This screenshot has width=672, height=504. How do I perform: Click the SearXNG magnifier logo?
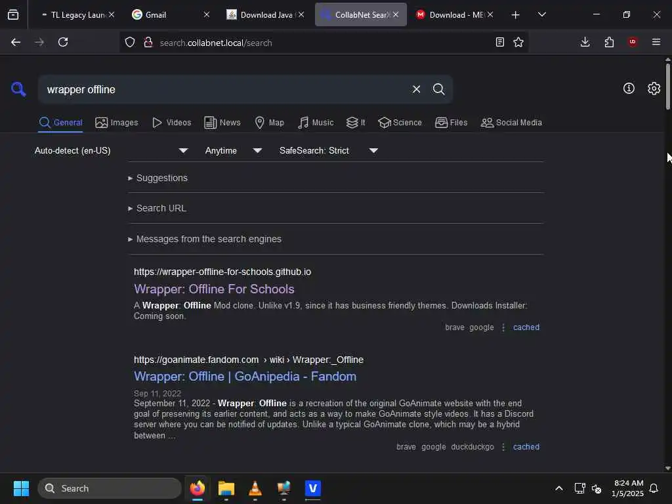pyautogui.click(x=18, y=89)
